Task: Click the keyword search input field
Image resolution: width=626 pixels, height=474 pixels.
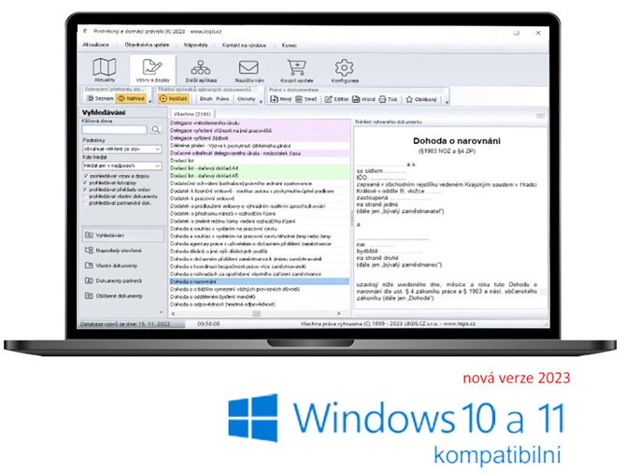Action: 115,129
